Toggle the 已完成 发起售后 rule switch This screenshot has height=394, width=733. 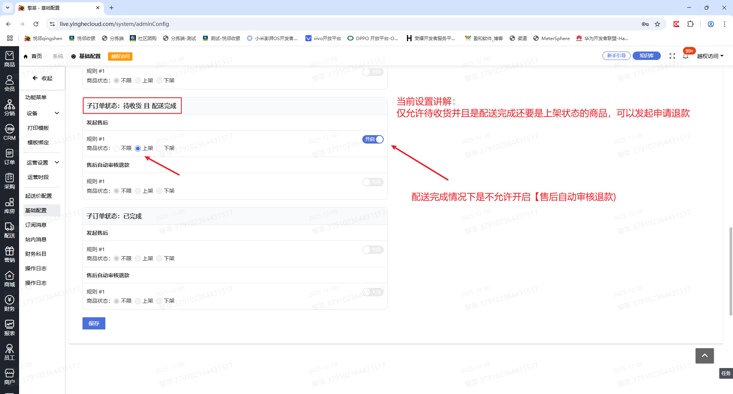373,250
